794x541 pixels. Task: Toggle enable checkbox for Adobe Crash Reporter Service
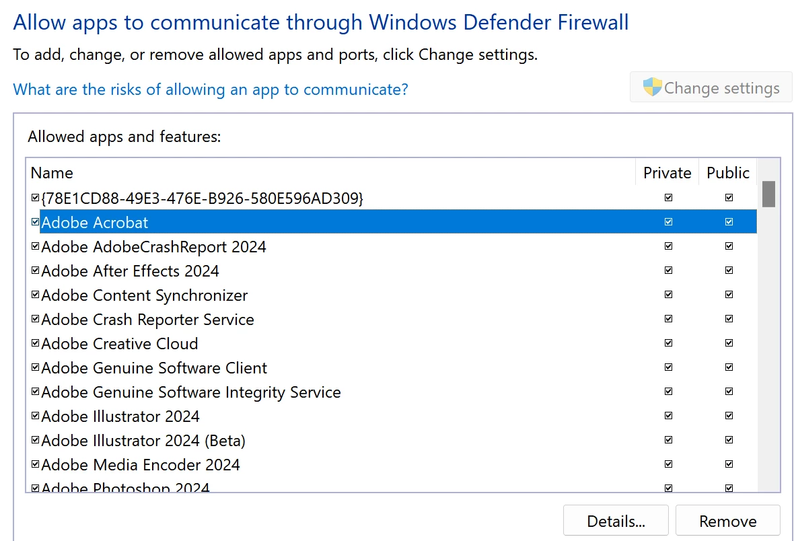[x=36, y=319]
